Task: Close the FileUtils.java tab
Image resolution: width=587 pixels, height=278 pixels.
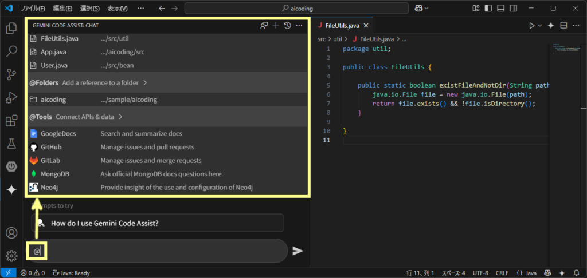Action: coord(366,26)
